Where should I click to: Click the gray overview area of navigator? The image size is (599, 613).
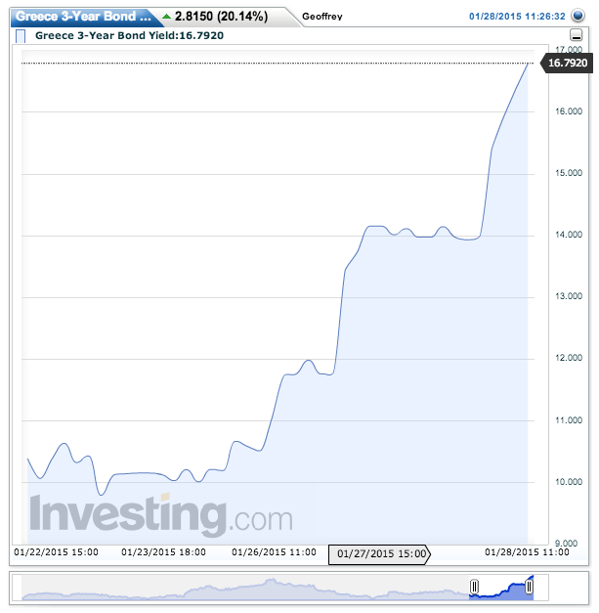(x=244, y=589)
